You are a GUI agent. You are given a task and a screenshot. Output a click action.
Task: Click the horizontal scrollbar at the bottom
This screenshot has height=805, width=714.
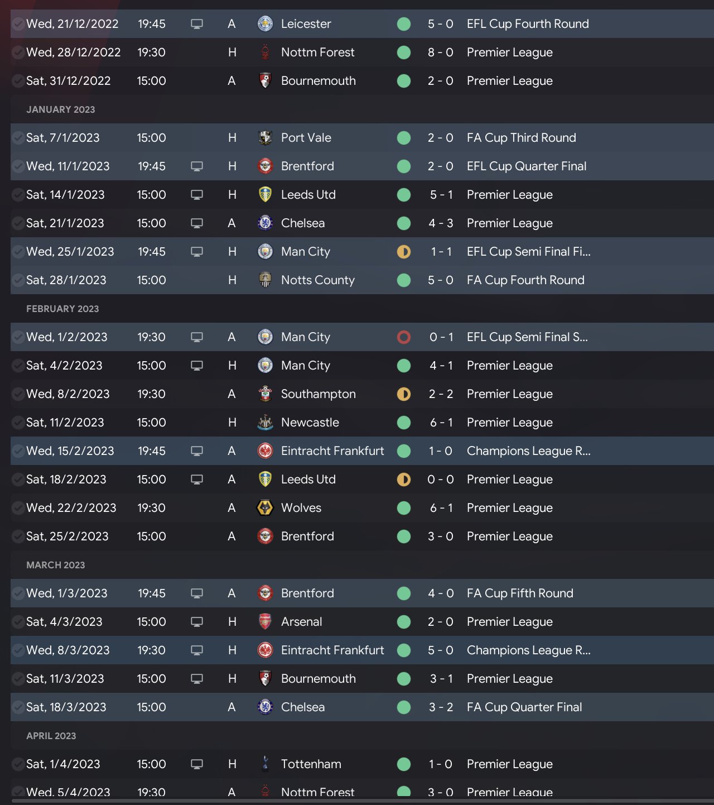tap(357, 801)
